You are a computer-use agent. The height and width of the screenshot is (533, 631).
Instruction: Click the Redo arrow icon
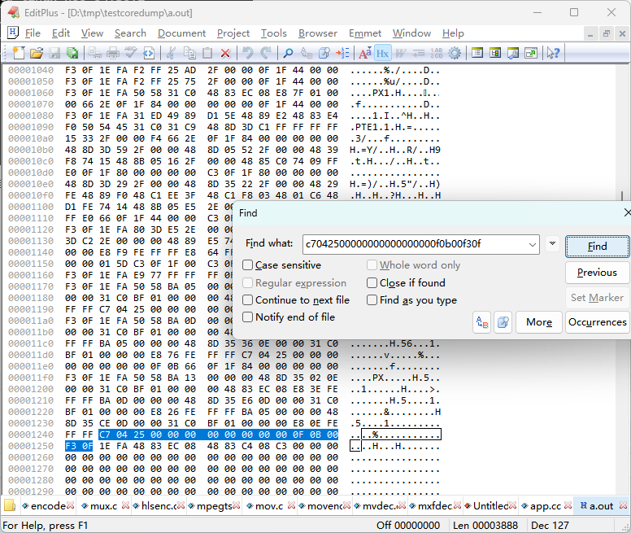pos(266,53)
